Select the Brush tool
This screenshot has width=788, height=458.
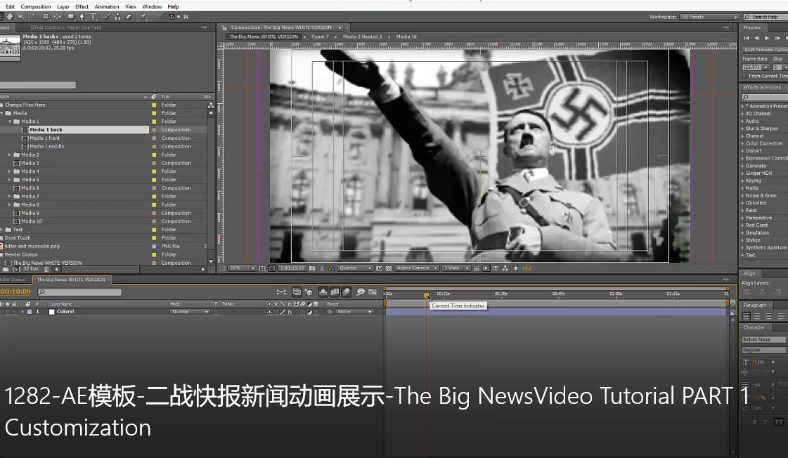[x=107, y=17]
